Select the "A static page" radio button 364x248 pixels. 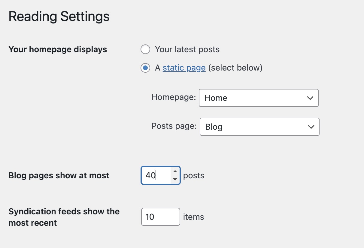tap(145, 68)
